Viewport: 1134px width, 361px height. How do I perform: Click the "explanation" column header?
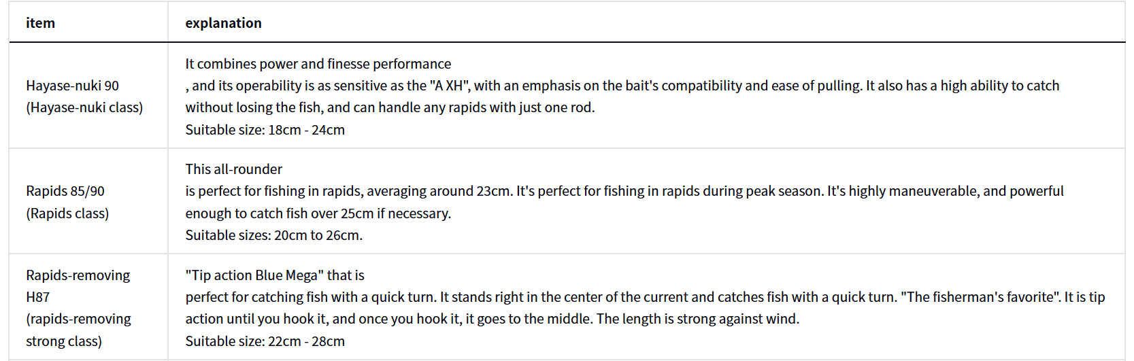pyautogui.click(x=223, y=23)
